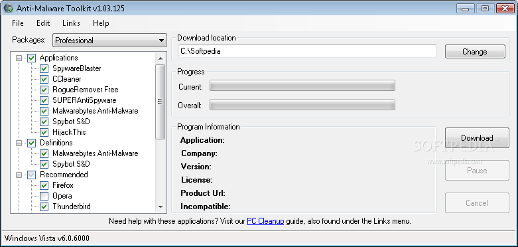
Task: Uncheck the Definitions group checkbox
Action: click(x=31, y=143)
